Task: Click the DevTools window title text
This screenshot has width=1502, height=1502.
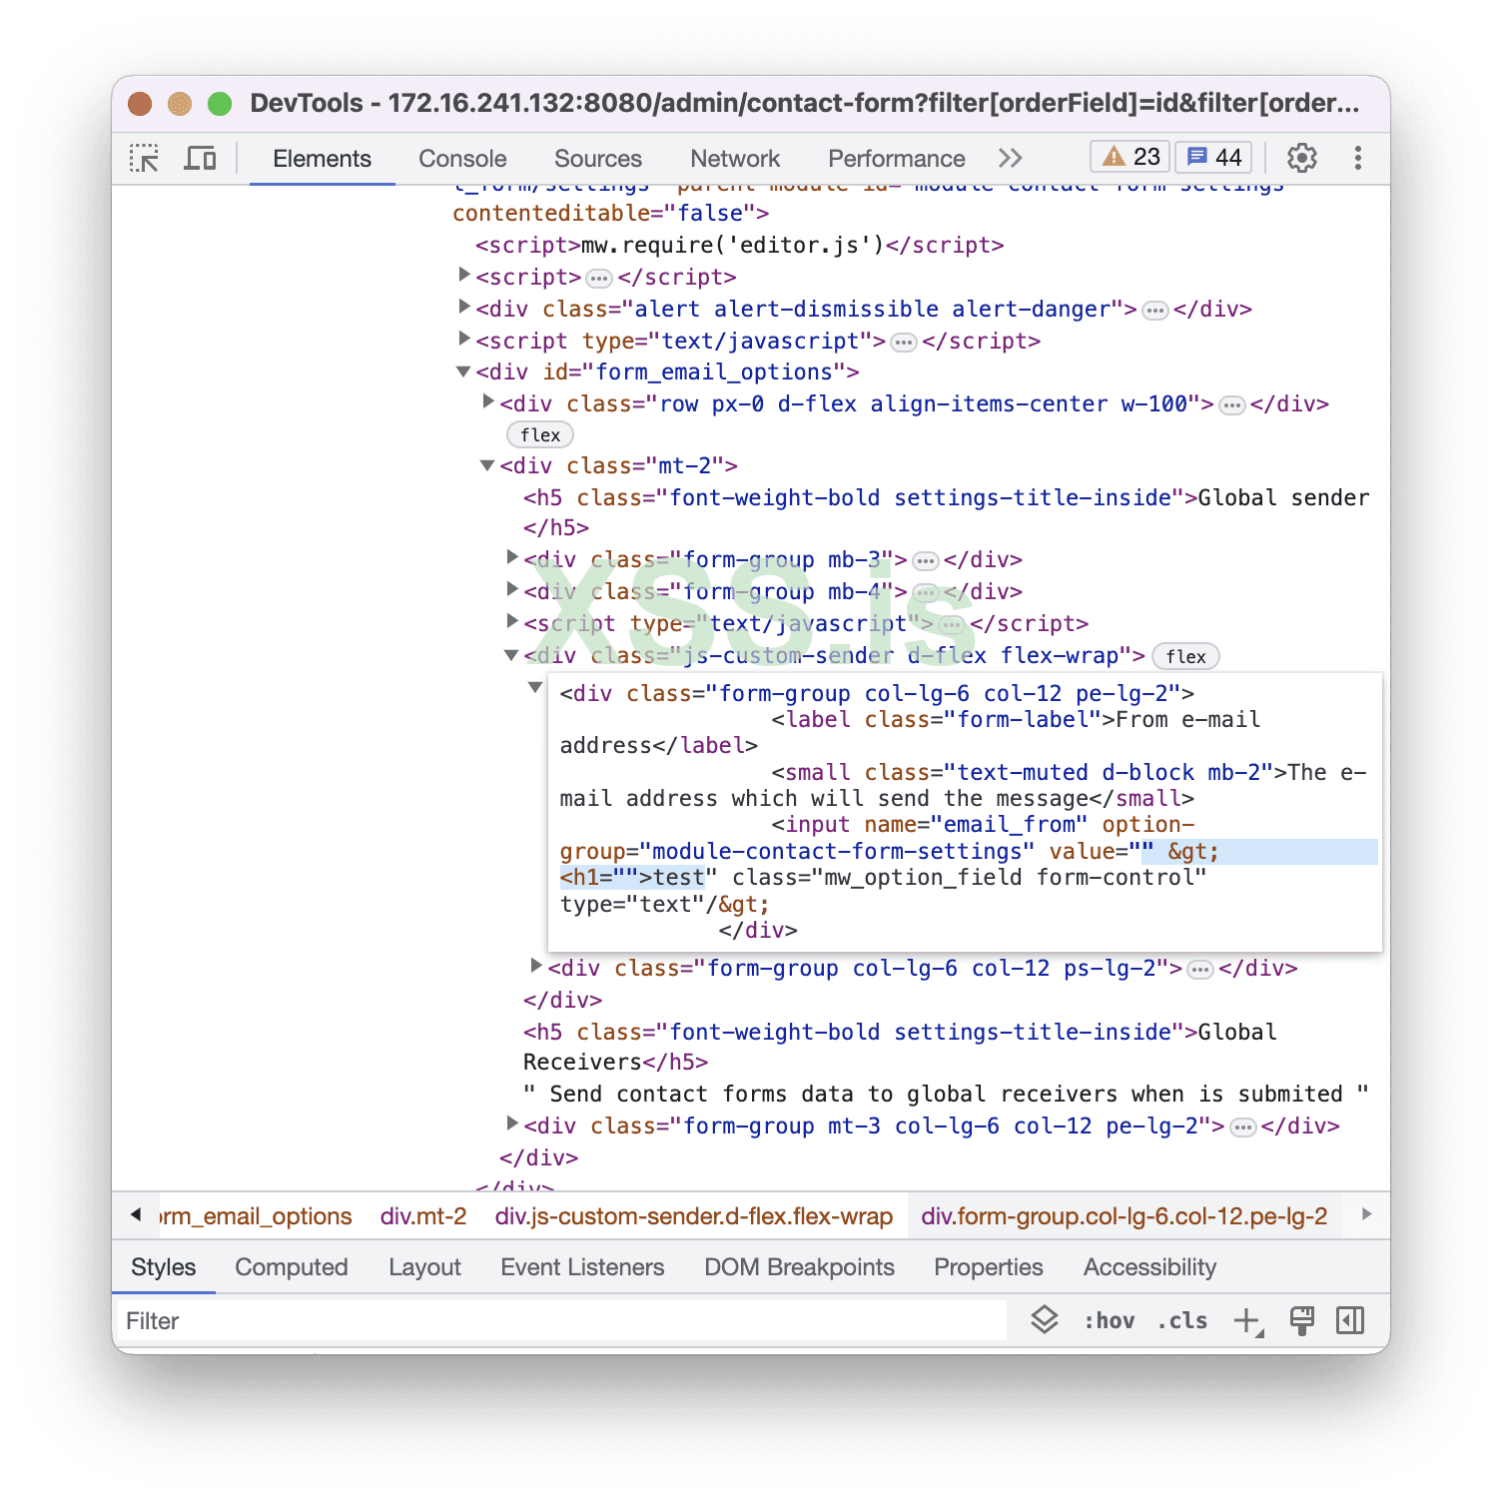Action: (x=805, y=103)
